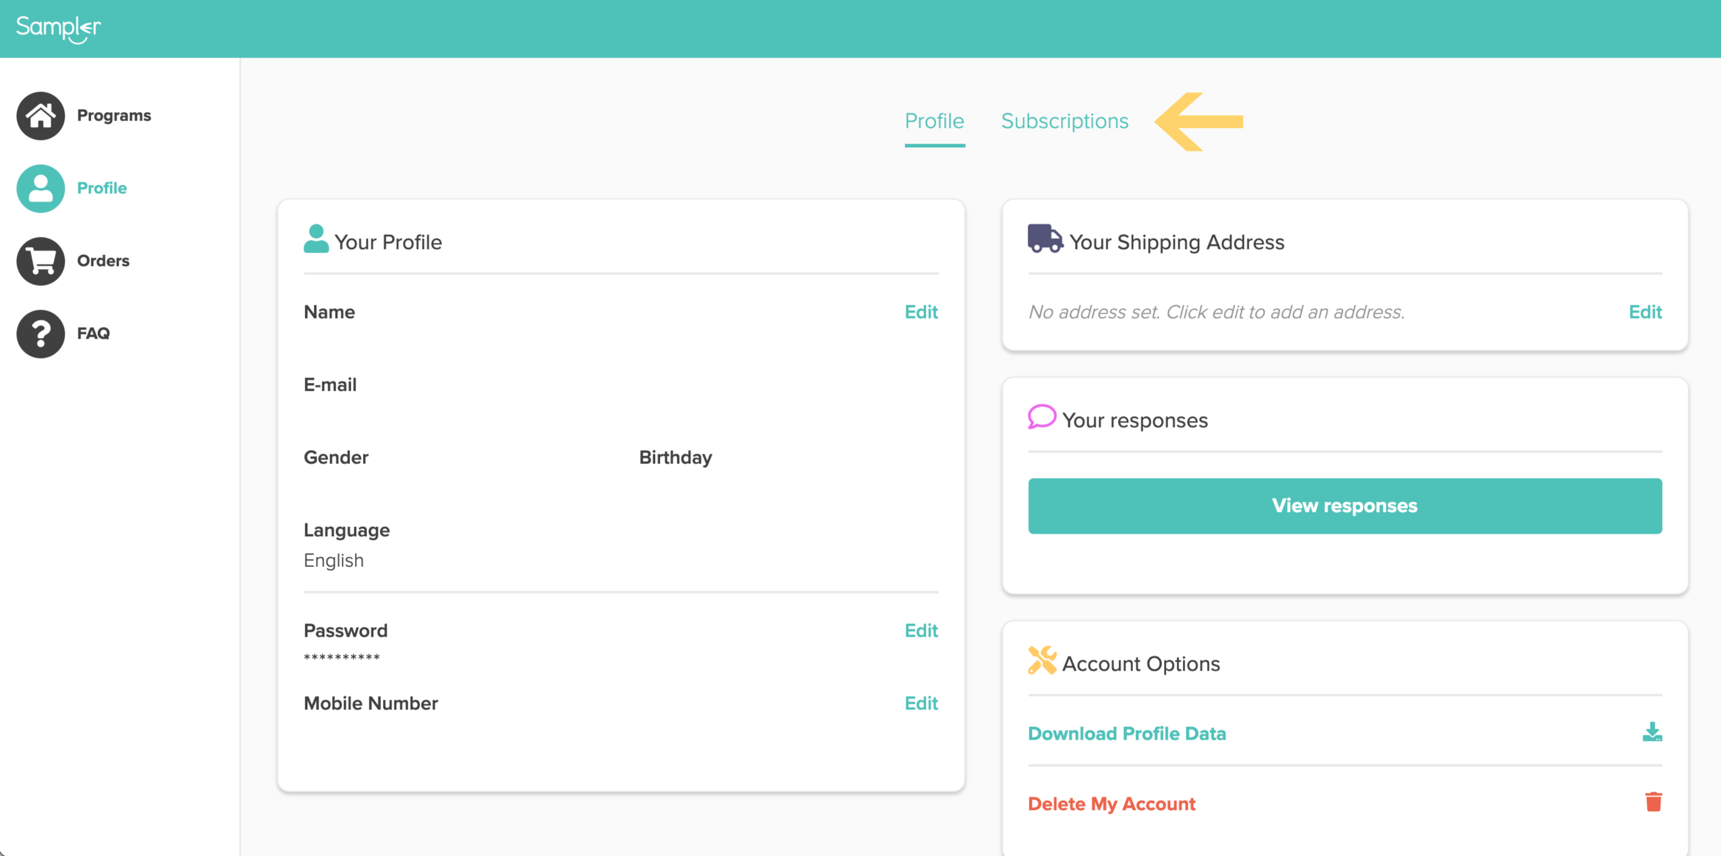Click Delete My Account link

(1112, 804)
